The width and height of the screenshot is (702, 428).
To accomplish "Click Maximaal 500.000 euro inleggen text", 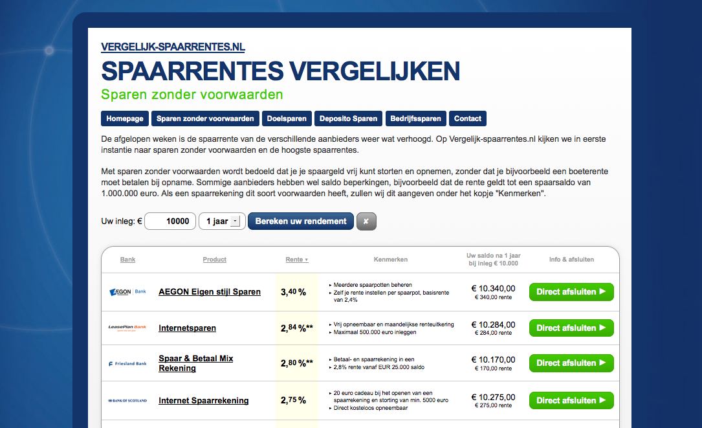I will click(x=375, y=332).
